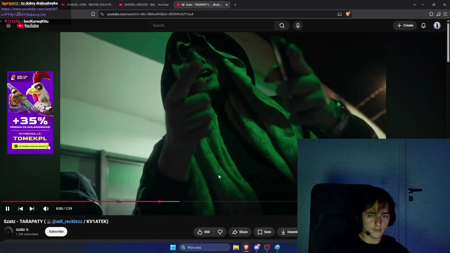
Task: Click the magnifier search button
Action: (282, 25)
